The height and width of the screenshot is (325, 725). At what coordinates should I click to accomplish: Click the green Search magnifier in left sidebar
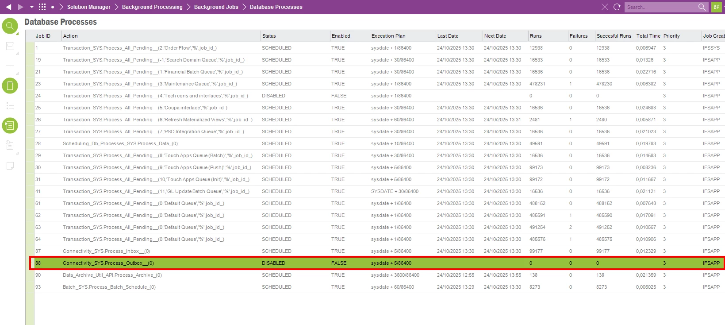[10, 26]
